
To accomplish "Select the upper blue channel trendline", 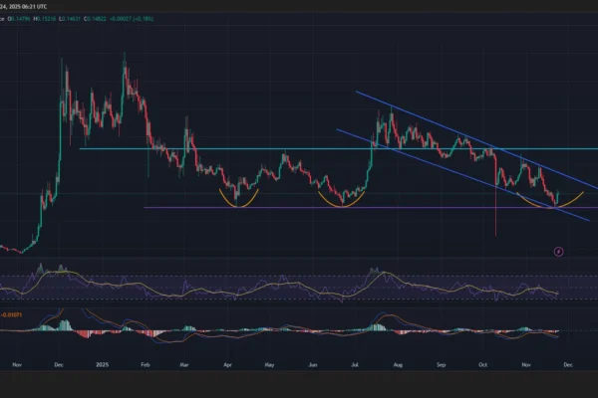I will click(468, 135).
